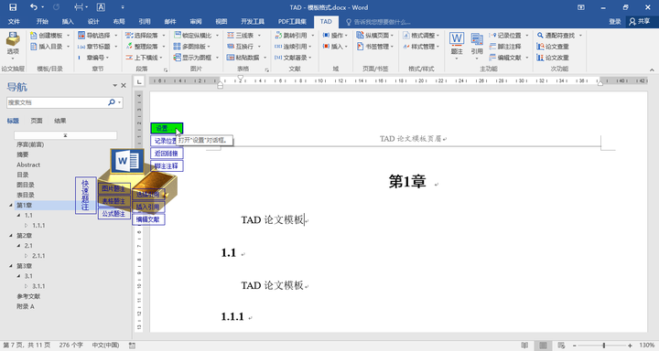Switch to the 引用 ribbon tab

coord(145,21)
